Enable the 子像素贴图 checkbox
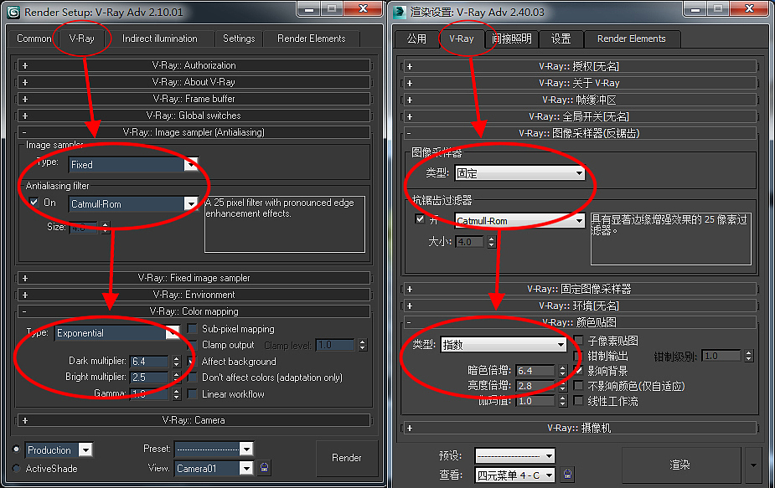The width and height of the screenshot is (775, 488). (578, 340)
